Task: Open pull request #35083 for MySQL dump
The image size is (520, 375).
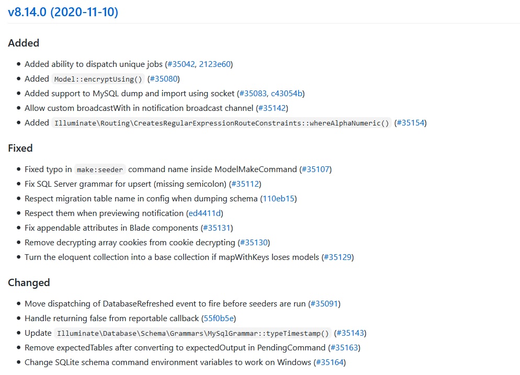Action: (253, 94)
